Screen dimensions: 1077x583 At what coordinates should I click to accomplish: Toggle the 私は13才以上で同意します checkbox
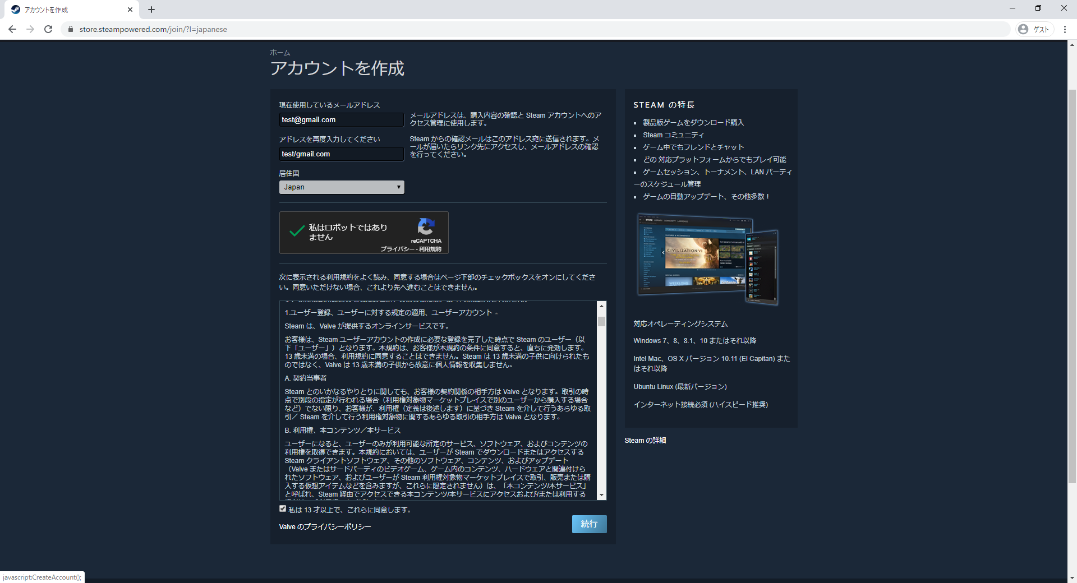click(283, 509)
